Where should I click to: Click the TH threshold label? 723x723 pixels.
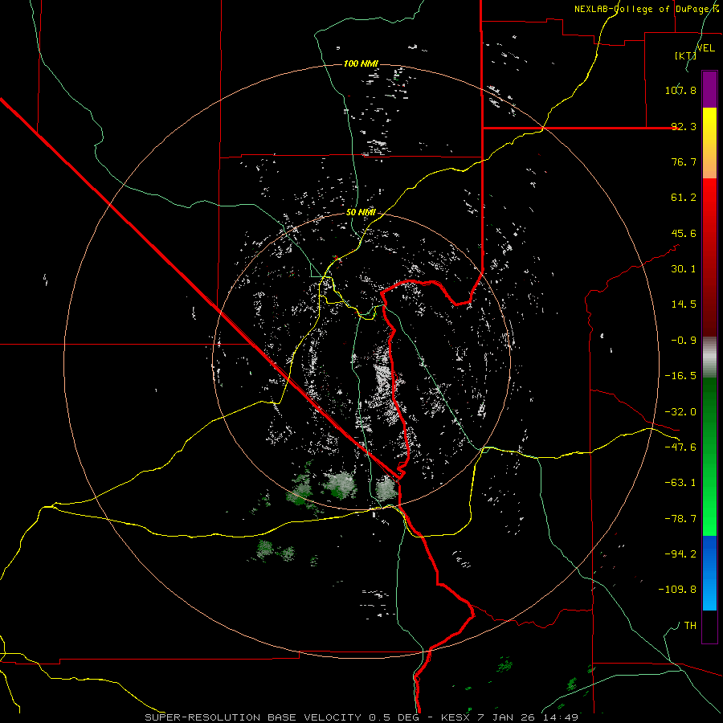pos(690,626)
